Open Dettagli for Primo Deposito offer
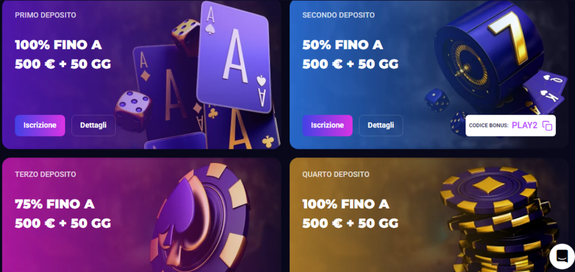575x272 pixels. point(94,125)
